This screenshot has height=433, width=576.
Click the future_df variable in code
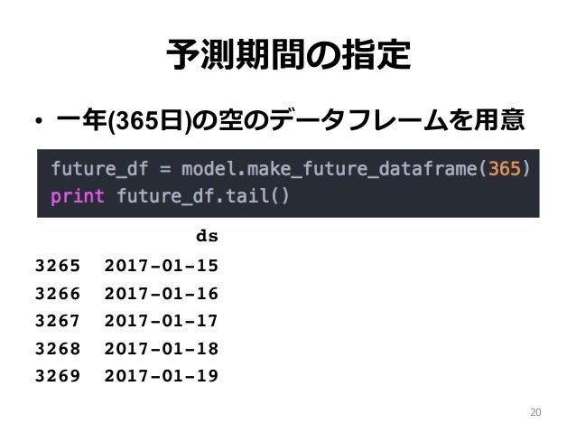[100, 169]
